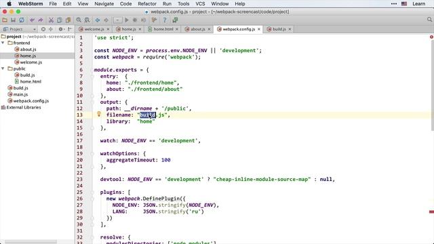Click the Help question mark icon
This screenshot has width=434, height=244.
click(x=165, y=20)
